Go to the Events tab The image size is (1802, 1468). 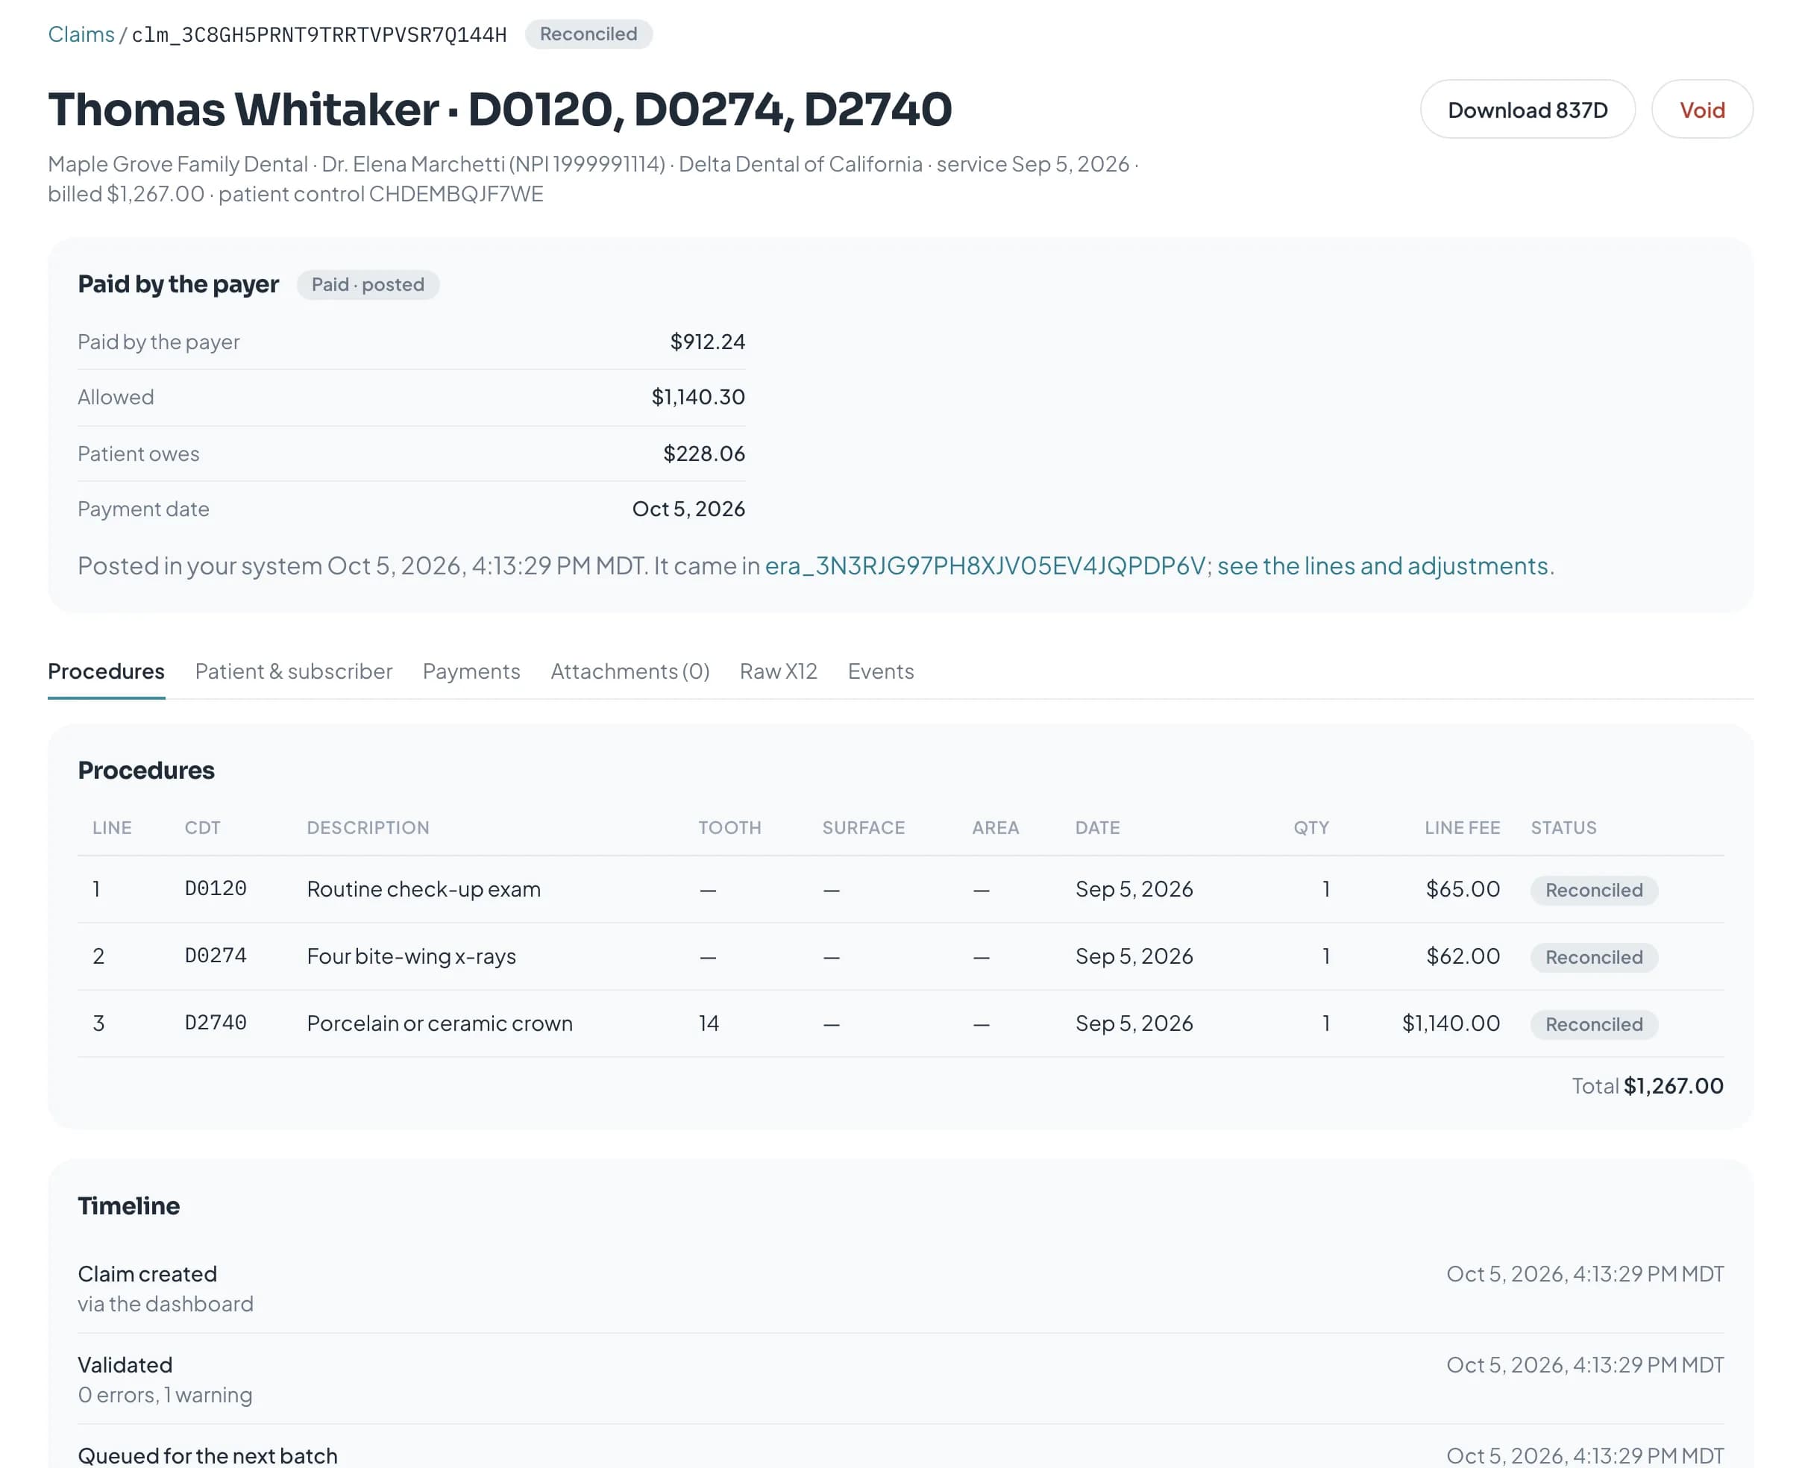pyautogui.click(x=880, y=671)
